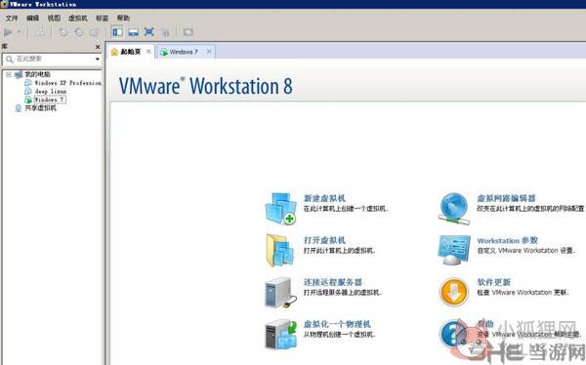This screenshot has height=365, width=586.
Task: Click the Take Snapshot toolbar icon
Action: 63,32
